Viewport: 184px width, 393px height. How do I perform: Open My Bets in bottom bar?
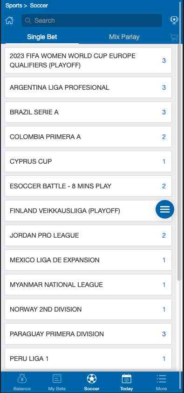pyautogui.click(x=57, y=382)
